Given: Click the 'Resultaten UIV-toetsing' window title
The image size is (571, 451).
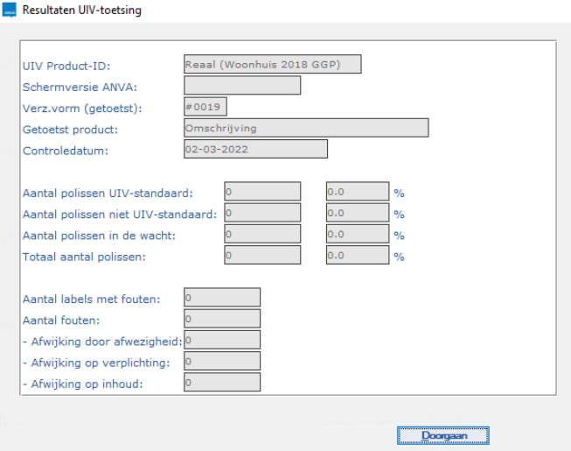Looking at the screenshot, I should point(82,10).
